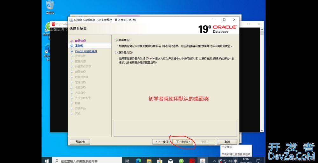This screenshot has width=318, height=163.
Task: Go back with 上一步(B) button
Action: click(x=162, y=142)
